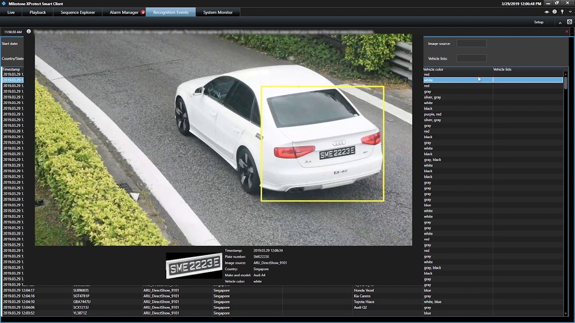This screenshot has height=323, width=575.
Task: Click timestamp 2019.03.29 12:04:16
Action: [19, 296]
